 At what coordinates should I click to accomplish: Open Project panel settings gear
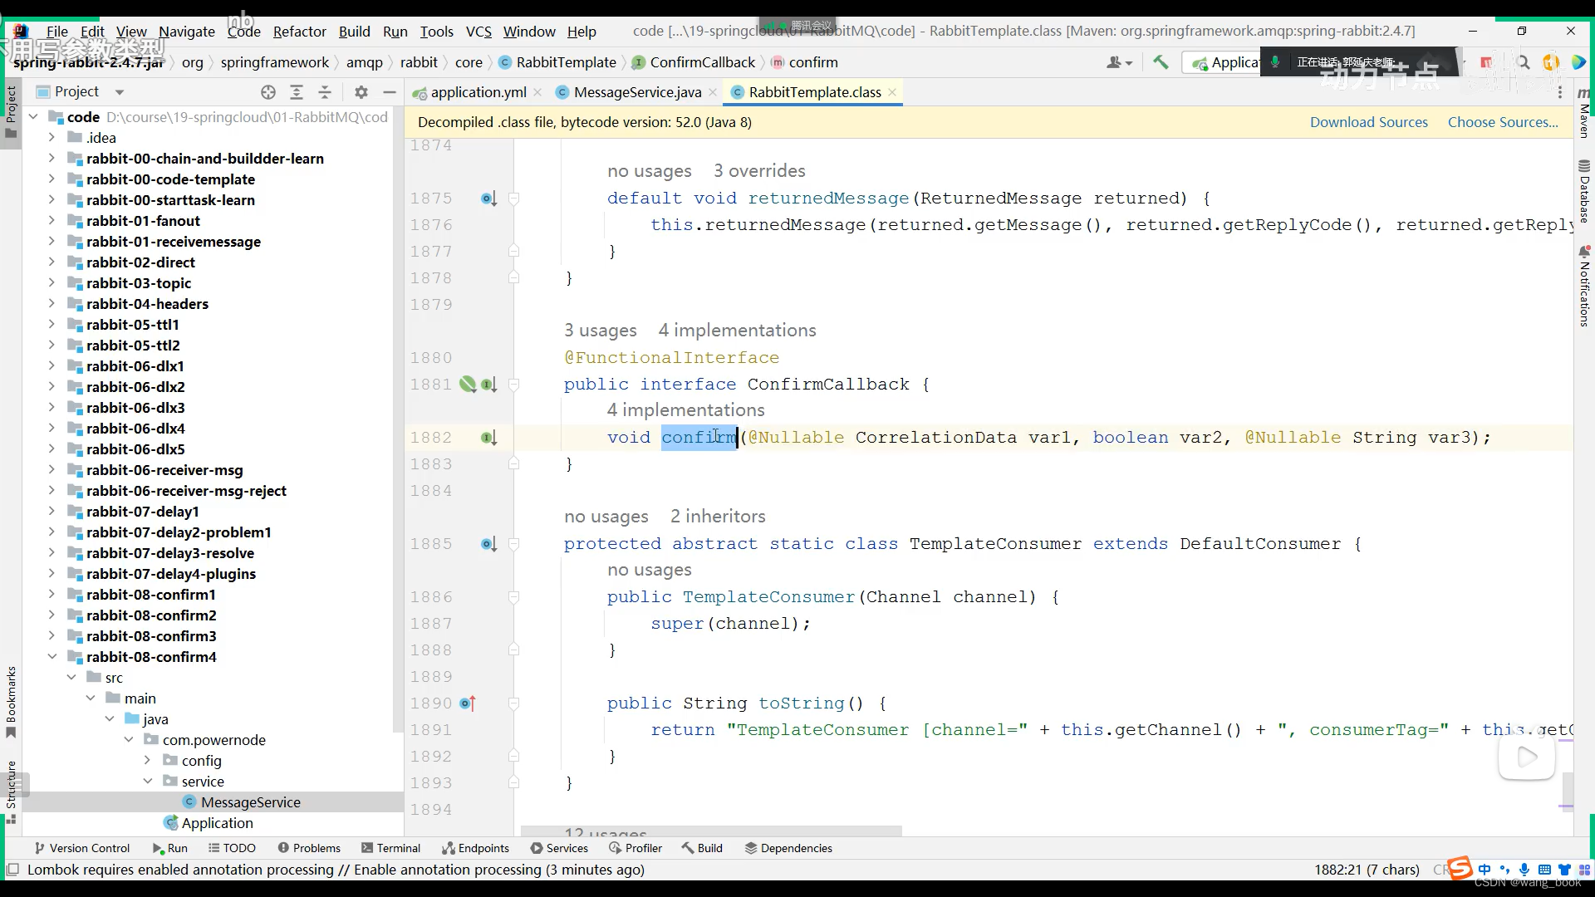click(x=361, y=92)
